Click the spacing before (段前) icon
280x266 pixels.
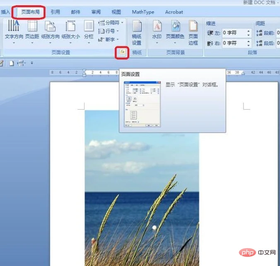[x=259, y=33]
